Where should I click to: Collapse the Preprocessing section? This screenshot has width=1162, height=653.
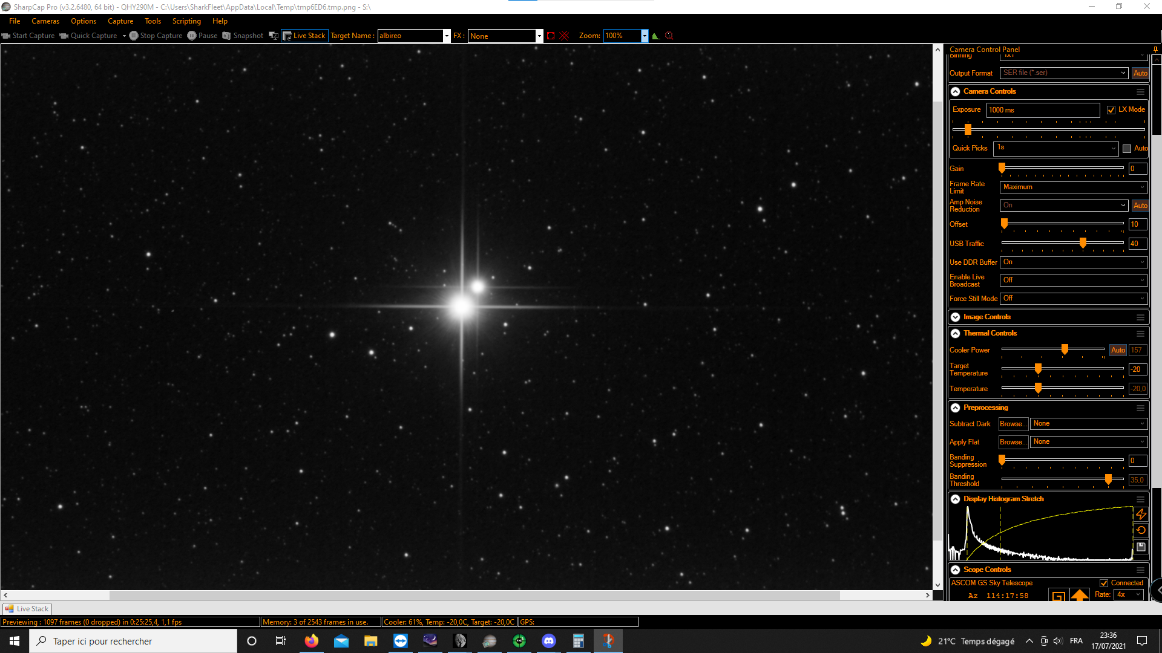[956, 408]
